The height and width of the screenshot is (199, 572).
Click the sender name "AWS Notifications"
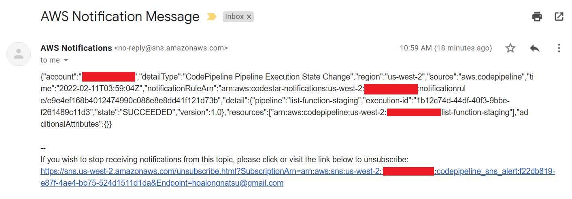(x=76, y=48)
